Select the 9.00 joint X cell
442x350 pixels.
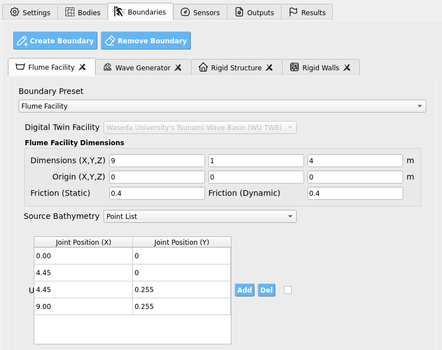(83, 307)
